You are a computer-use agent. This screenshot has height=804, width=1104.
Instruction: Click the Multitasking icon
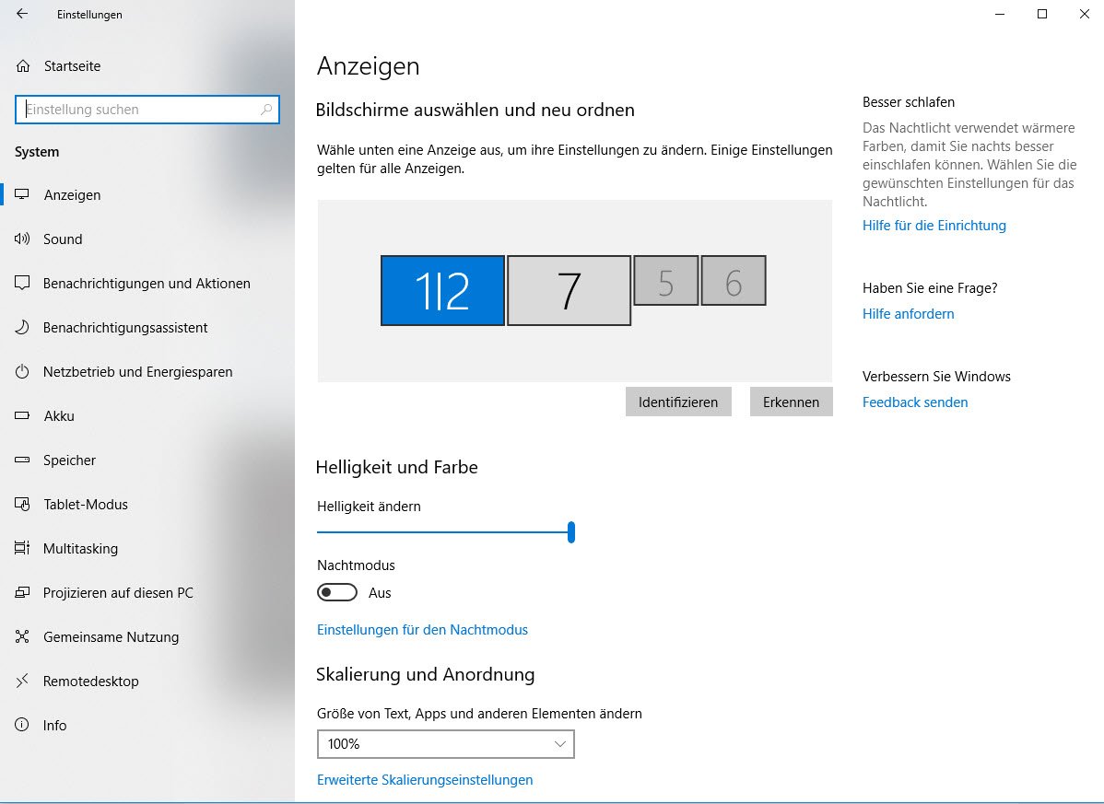pyautogui.click(x=22, y=549)
